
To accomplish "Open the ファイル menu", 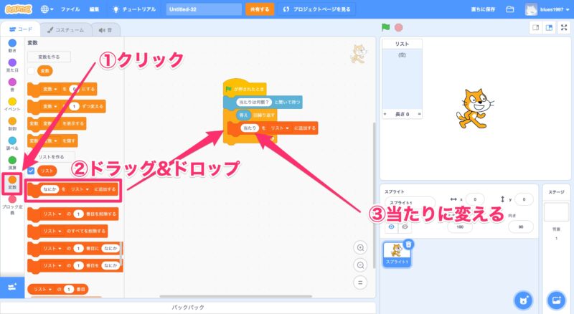I will coord(70,10).
